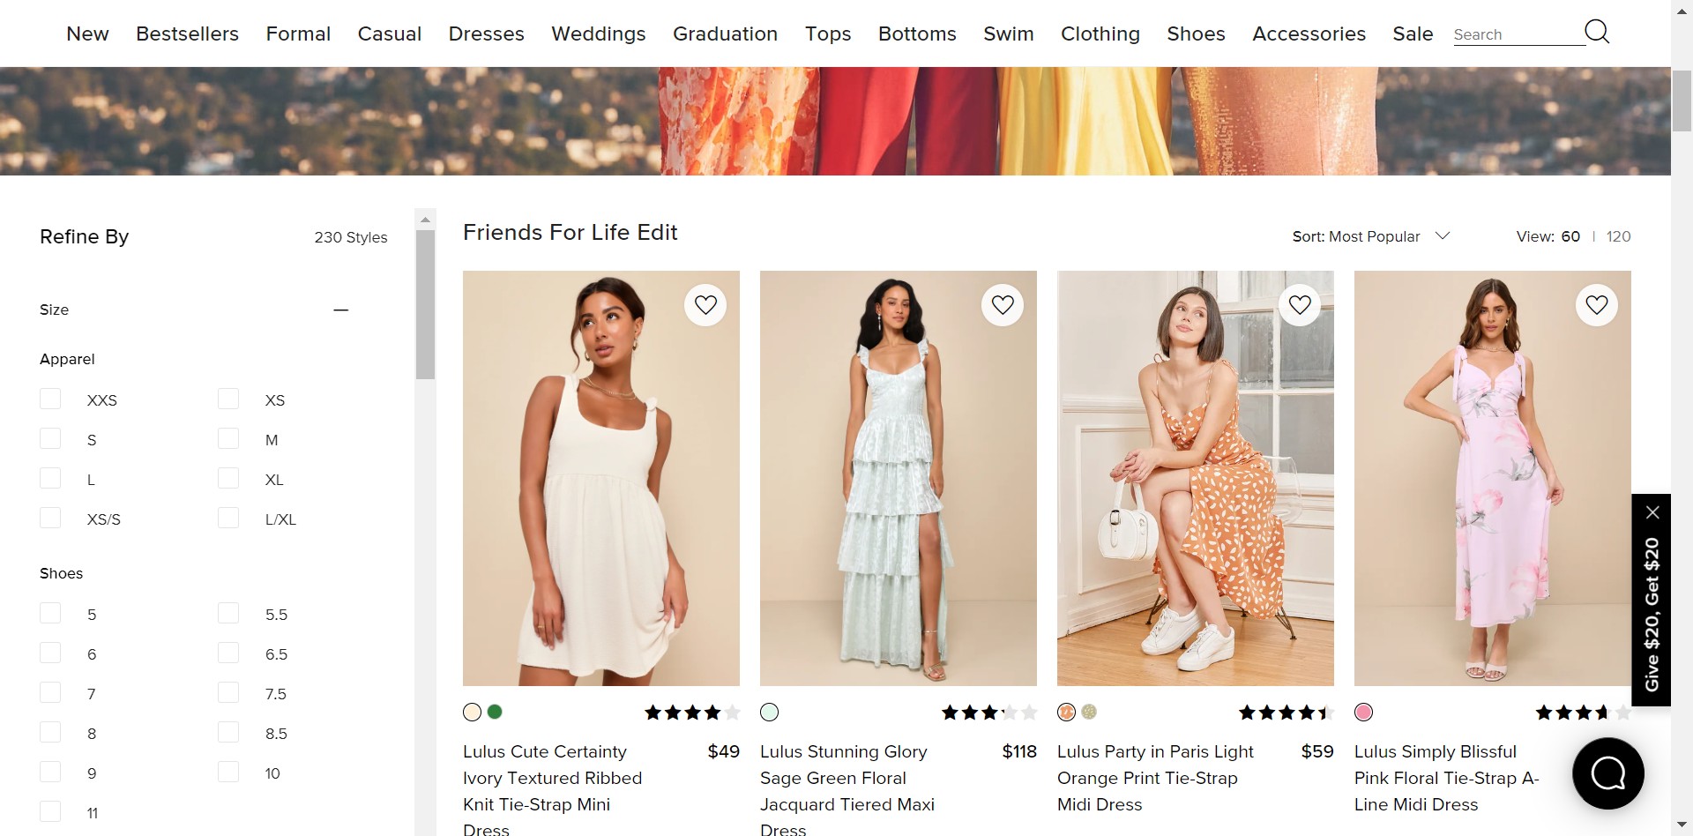Tick the shoe size 7.5 checkbox

click(229, 693)
